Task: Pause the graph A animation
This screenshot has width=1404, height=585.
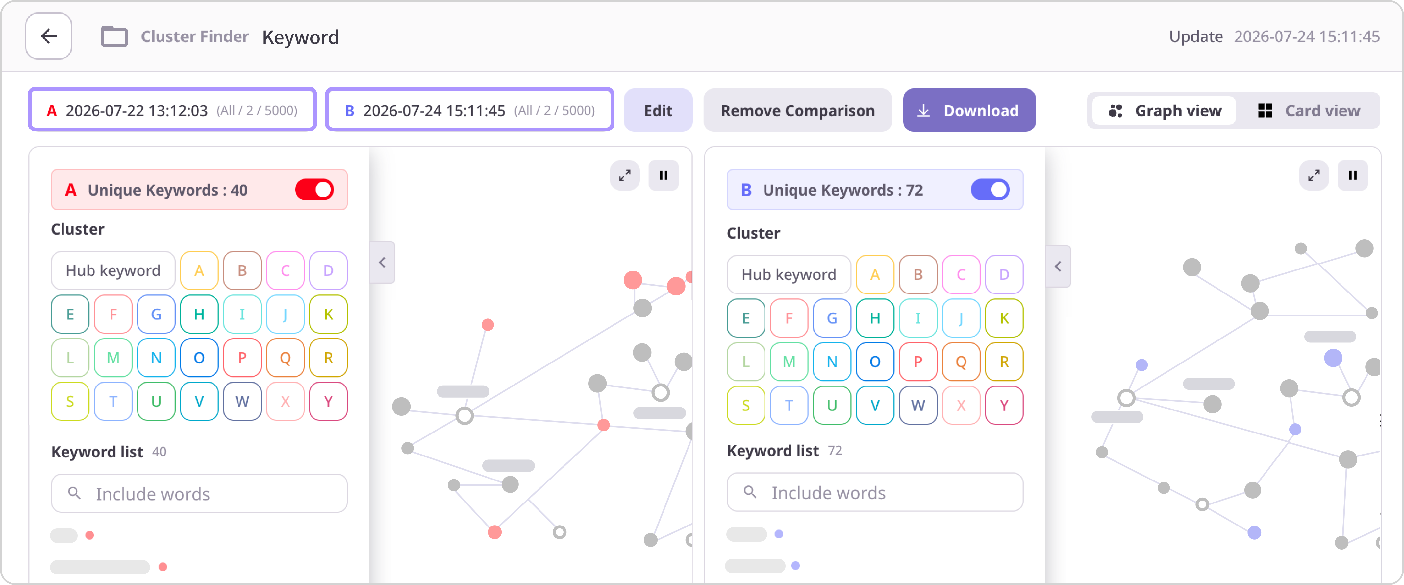Action: pos(663,175)
